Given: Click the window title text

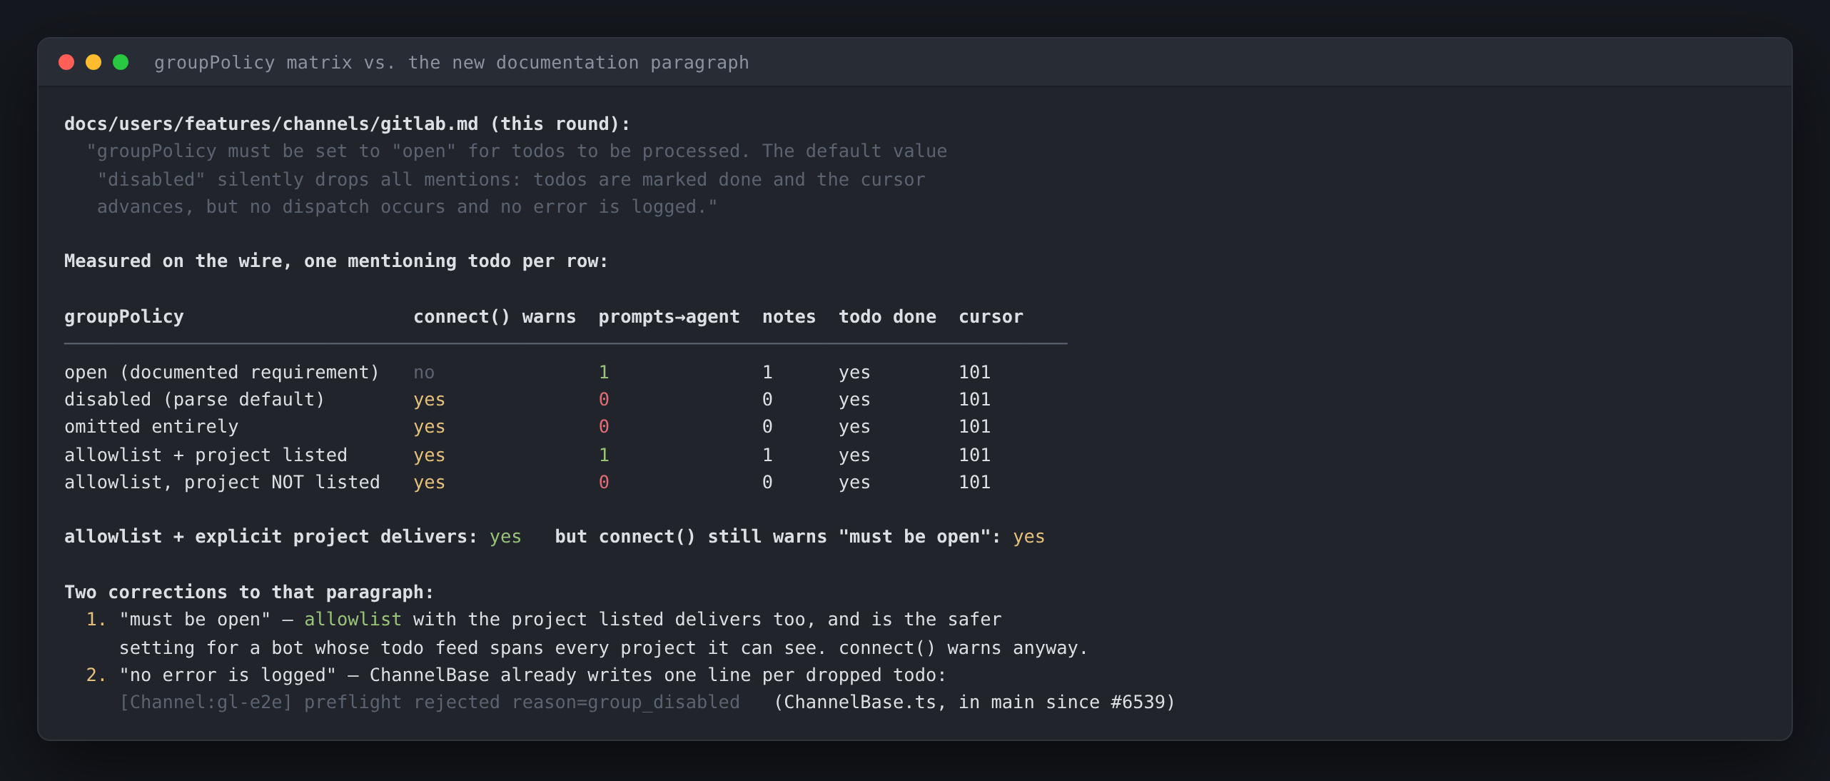Looking at the screenshot, I should coord(452,63).
